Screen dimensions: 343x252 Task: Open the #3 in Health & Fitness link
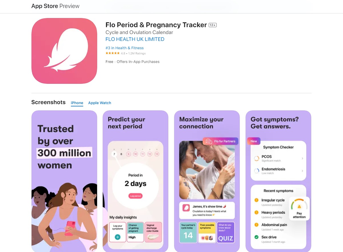click(125, 48)
